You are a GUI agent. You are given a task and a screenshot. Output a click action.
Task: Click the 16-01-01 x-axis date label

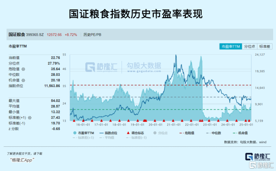click(x=83, y=125)
